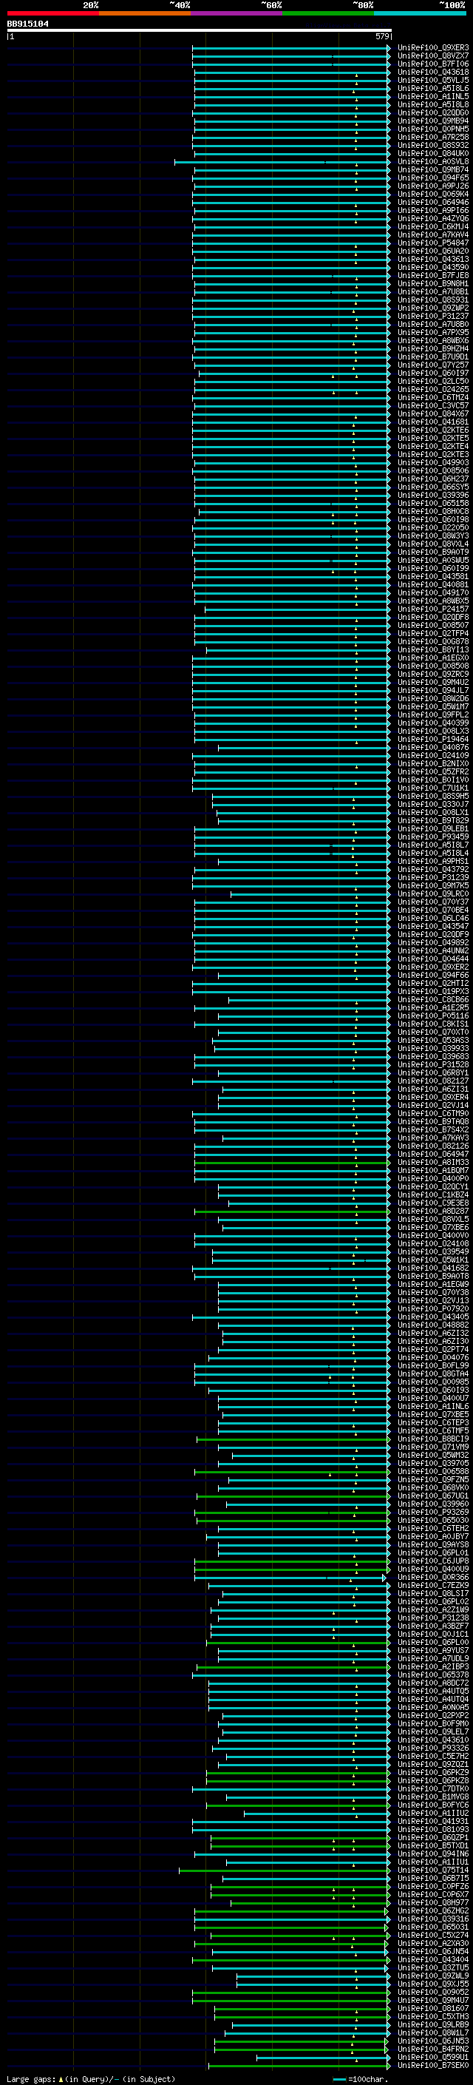Select the query name BB915104

coord(27,24)
